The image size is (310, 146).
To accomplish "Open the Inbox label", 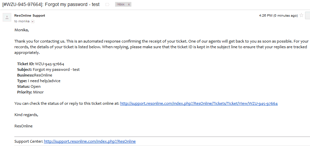I will click(121, 4).
